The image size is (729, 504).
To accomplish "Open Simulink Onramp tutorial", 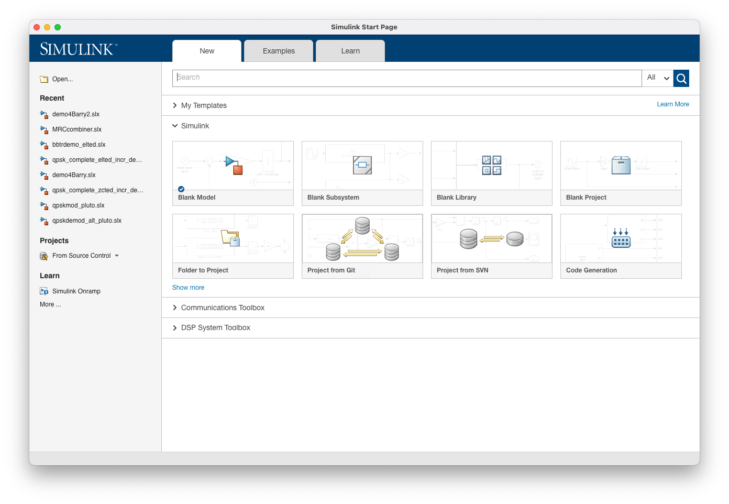I will pyautogui.click(x=76, y=291).
